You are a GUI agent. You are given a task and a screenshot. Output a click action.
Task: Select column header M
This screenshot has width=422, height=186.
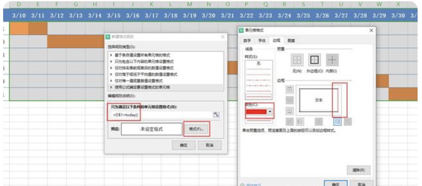(x=190, y=4)
